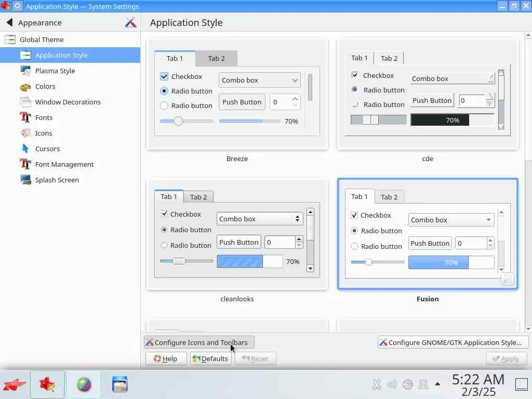Open the Combo box in Fusion preview
Image resolution: width=532 pixels, height=399 pixels.
(x=451, y=220)
